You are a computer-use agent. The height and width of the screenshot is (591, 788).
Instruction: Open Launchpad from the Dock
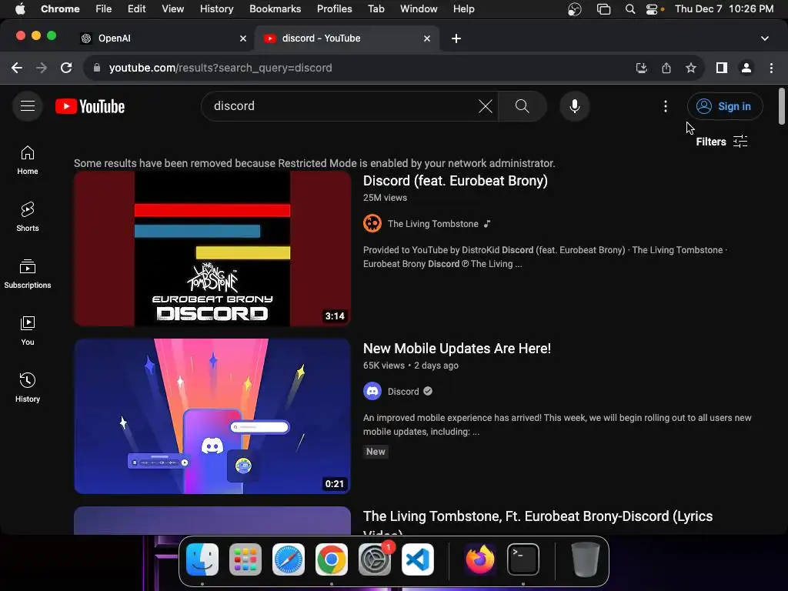pos(245,559)
